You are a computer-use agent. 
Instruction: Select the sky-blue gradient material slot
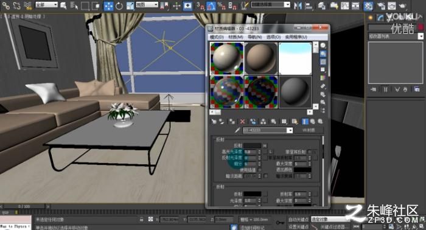point(295,58)
